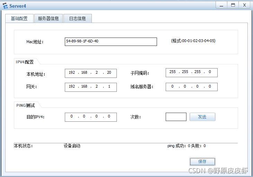Click the 目的IPV4 field
The width and height of the screenshot is (253, 177).
[x=91, y=117]
